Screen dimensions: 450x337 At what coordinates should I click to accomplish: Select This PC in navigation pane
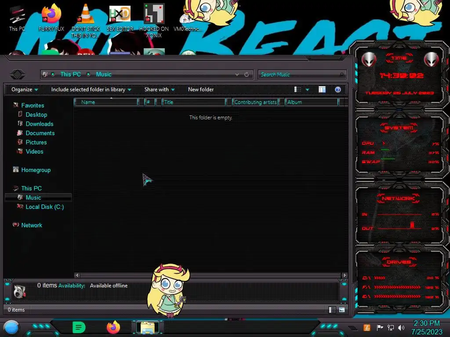tap(32, 188)
